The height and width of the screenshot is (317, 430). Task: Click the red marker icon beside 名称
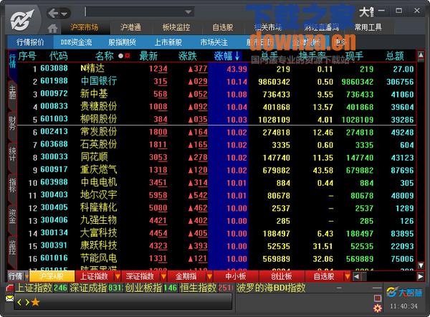128,56
